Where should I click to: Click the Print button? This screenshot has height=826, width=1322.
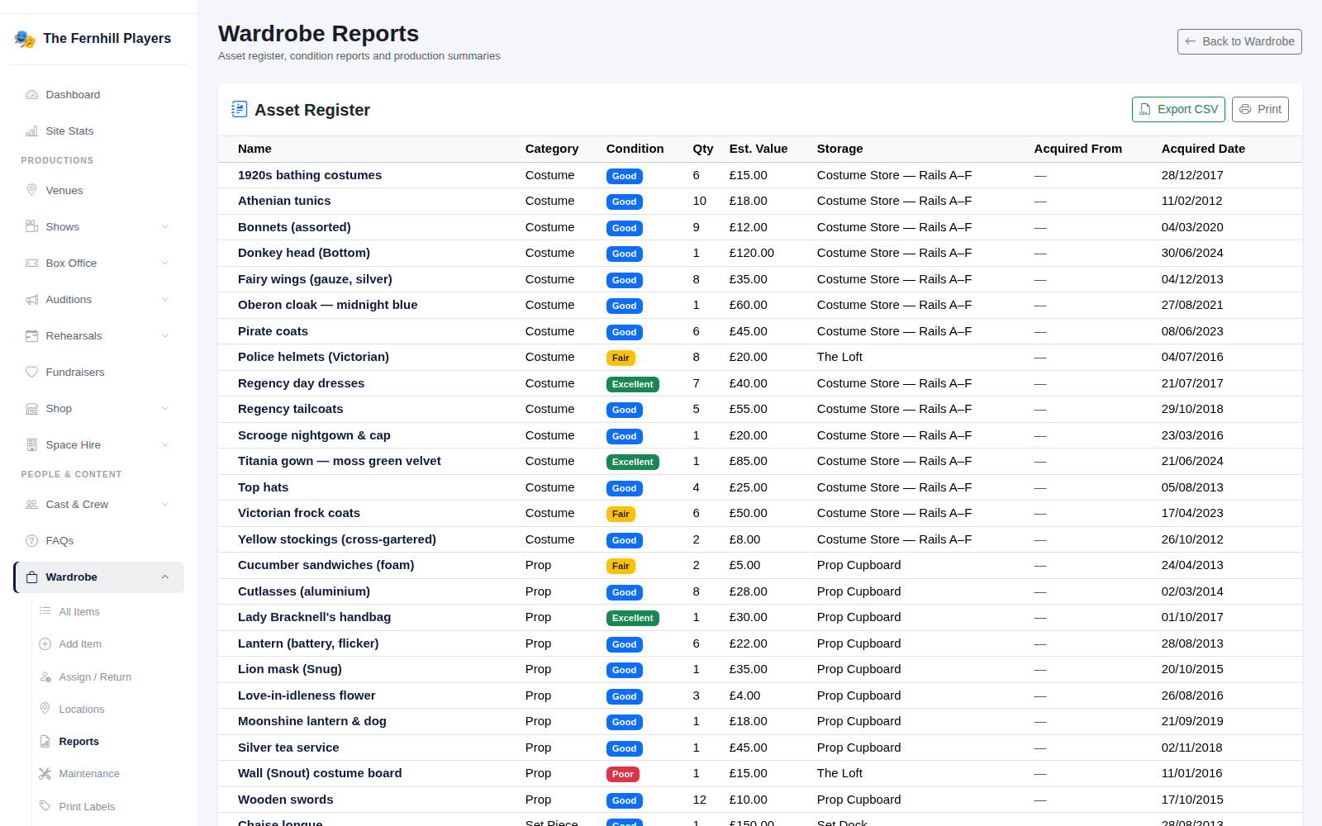[1260, 109]
